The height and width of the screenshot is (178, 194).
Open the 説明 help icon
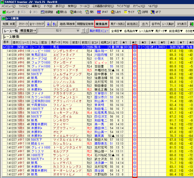[143, 12]
